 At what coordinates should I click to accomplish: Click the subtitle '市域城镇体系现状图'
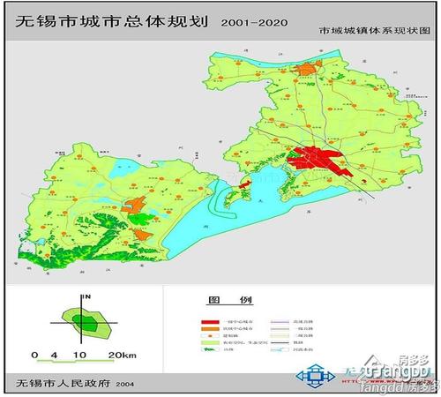375,31
